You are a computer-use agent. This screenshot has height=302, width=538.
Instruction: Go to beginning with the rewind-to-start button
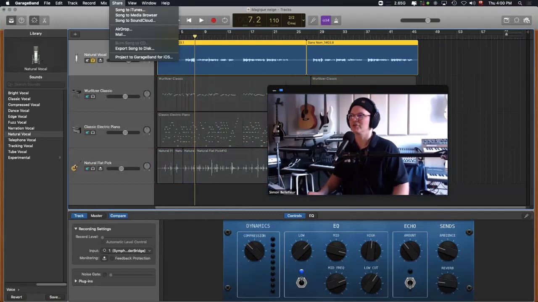tap(189, 20)
